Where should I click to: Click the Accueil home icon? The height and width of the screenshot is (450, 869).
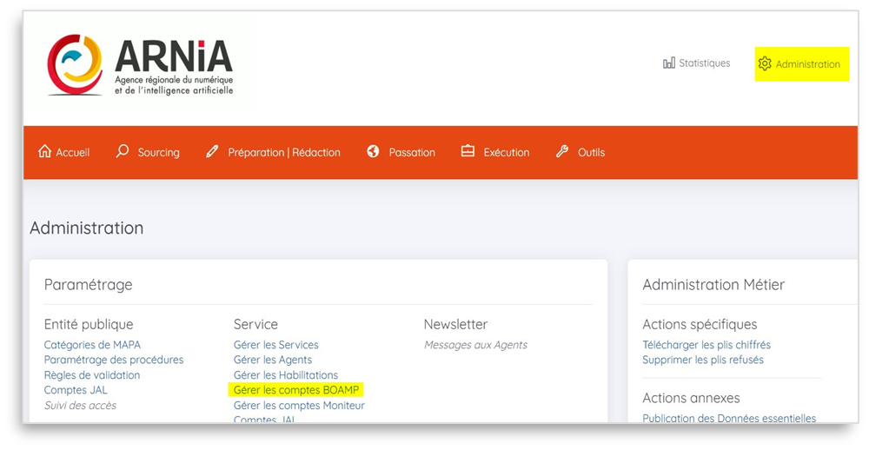point(45,152)
